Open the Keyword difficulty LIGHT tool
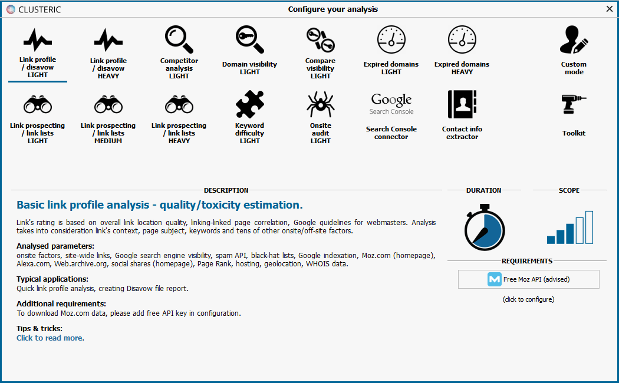Viewport: 619px width, 383px height. [x=249, y=115]
